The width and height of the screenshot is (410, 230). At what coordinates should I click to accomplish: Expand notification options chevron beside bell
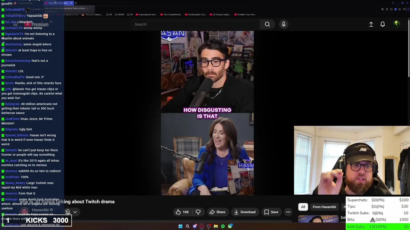75,212
